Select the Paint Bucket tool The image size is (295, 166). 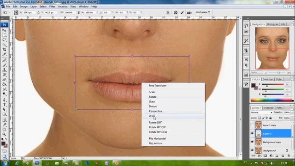[4, 84]
